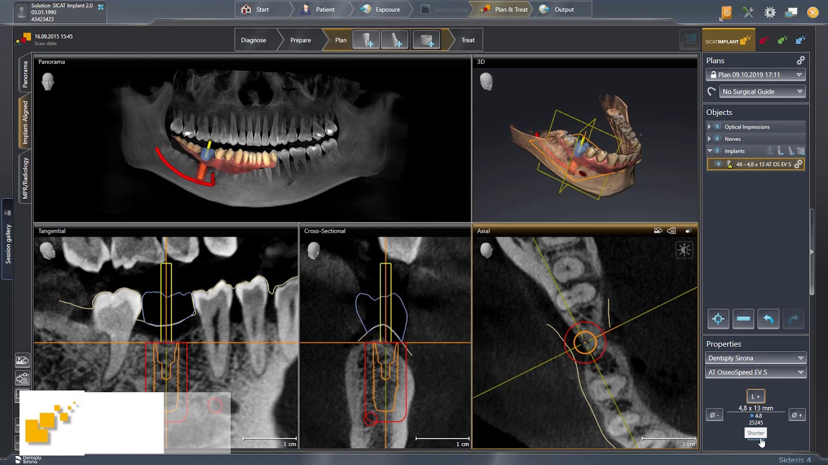Click the head orientation icon in the 3D view
Screen dimensions: 828x465
click(x=486, y=81)
